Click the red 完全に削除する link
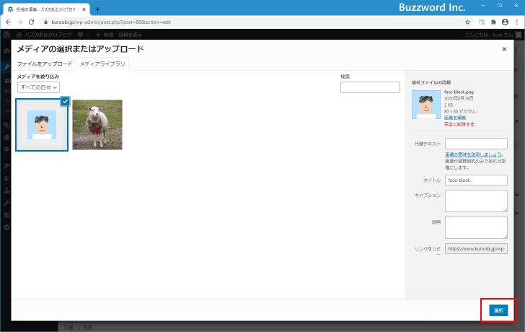 pyautogui.click(x=459, y=124)
